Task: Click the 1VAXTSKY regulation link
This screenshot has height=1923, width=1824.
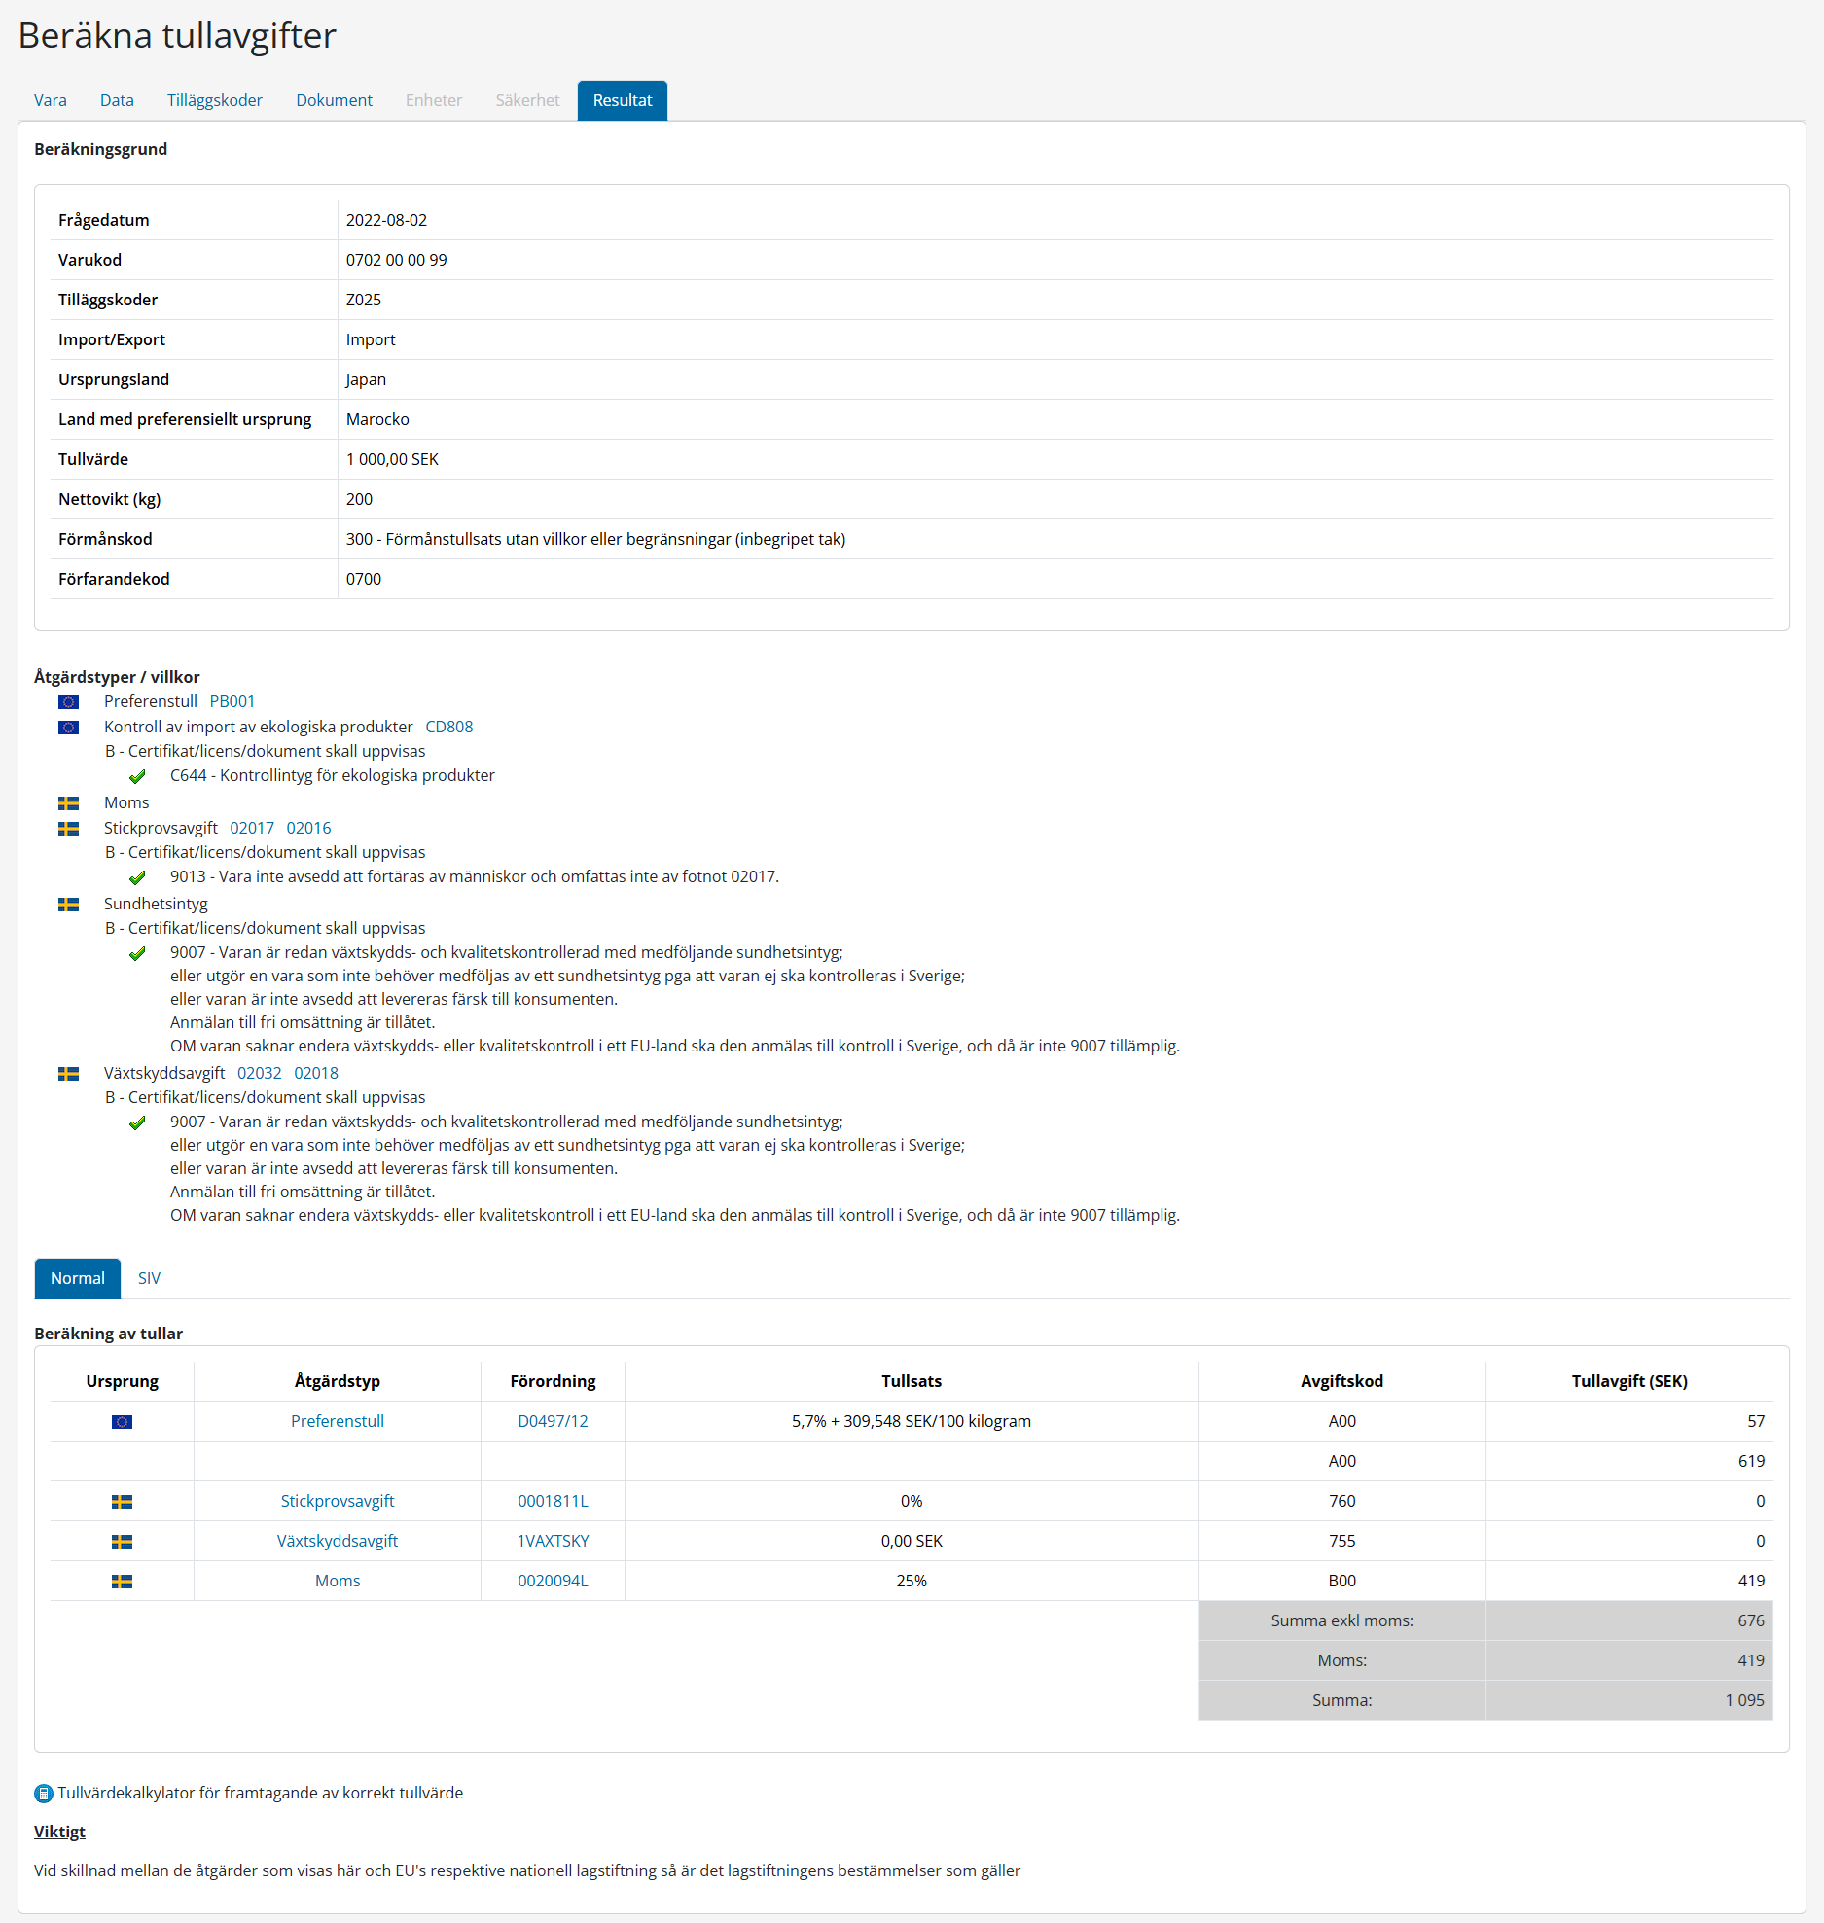Action: coord(553,1542)
